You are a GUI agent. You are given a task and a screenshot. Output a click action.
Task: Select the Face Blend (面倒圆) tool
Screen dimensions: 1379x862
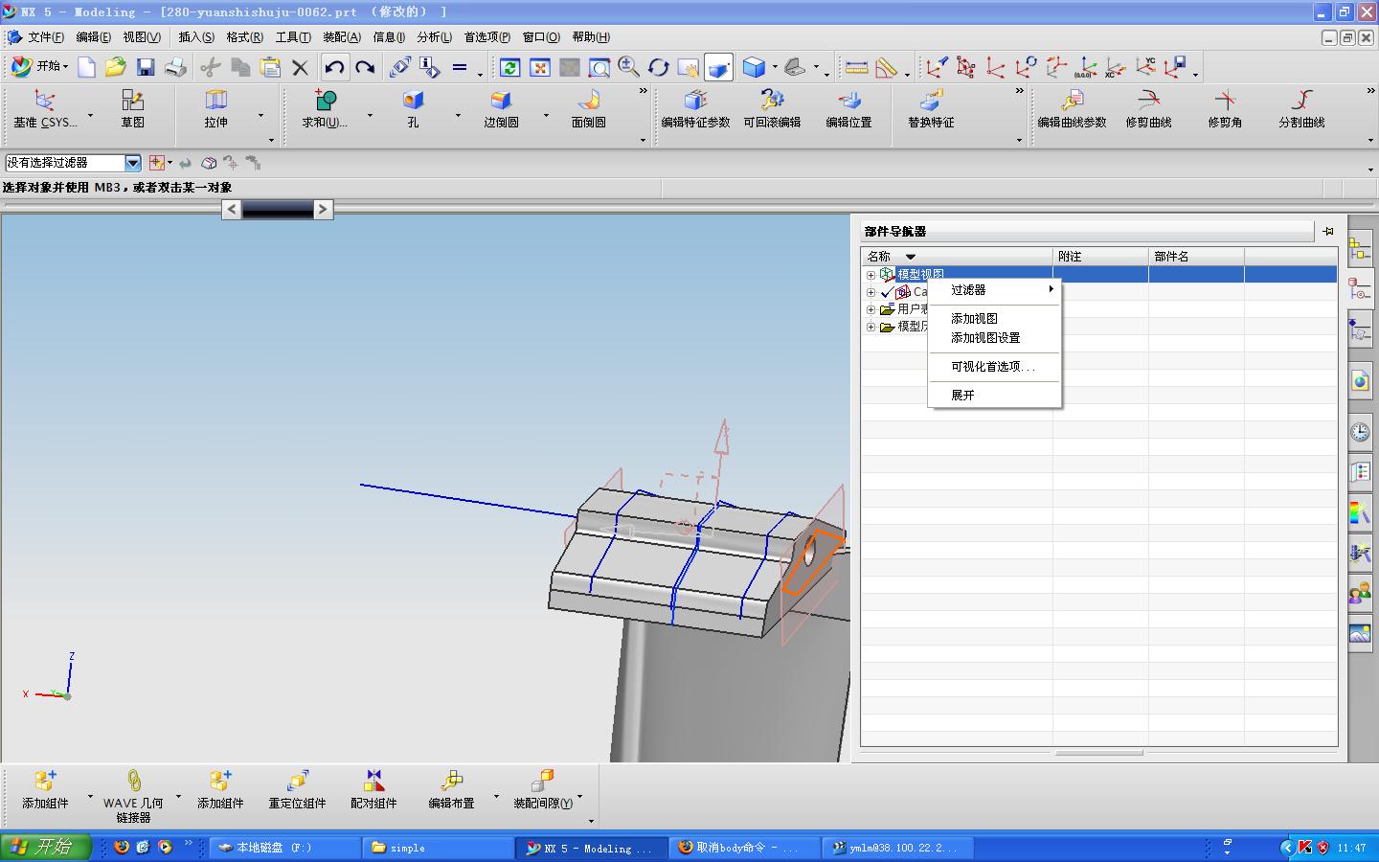[x=588, y=109]
